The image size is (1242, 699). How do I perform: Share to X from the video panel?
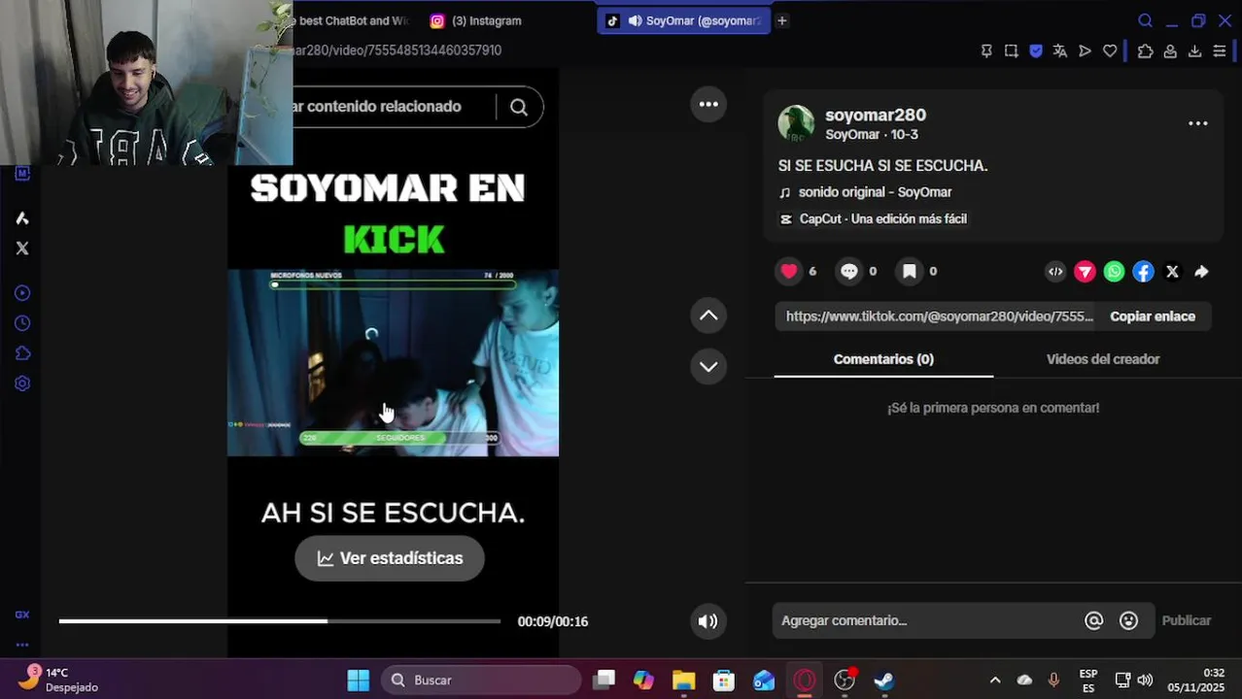pyautogui.click(x=1172, y=272)
